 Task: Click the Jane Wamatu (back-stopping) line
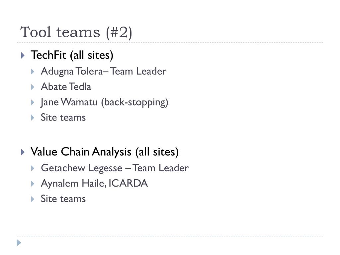[105, 102]
